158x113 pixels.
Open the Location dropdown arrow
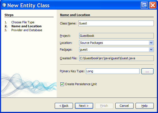[151, 43]
